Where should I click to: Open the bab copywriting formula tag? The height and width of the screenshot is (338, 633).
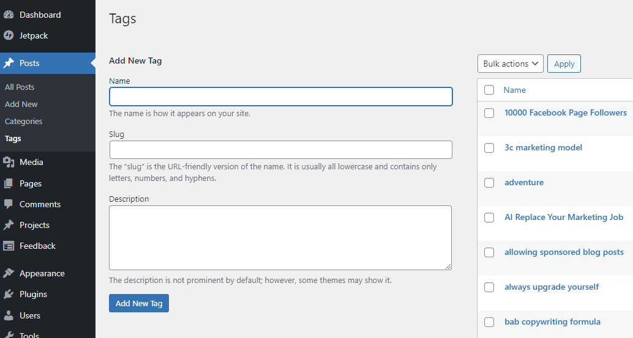coord(552,321)
